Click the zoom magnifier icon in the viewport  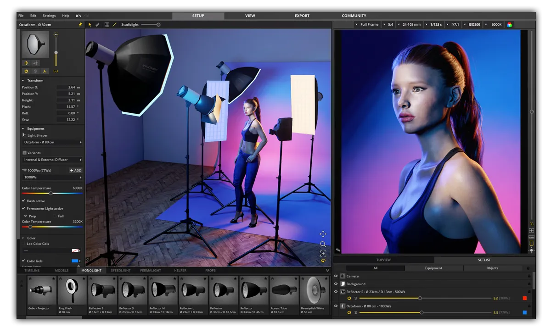pos(324,244)
